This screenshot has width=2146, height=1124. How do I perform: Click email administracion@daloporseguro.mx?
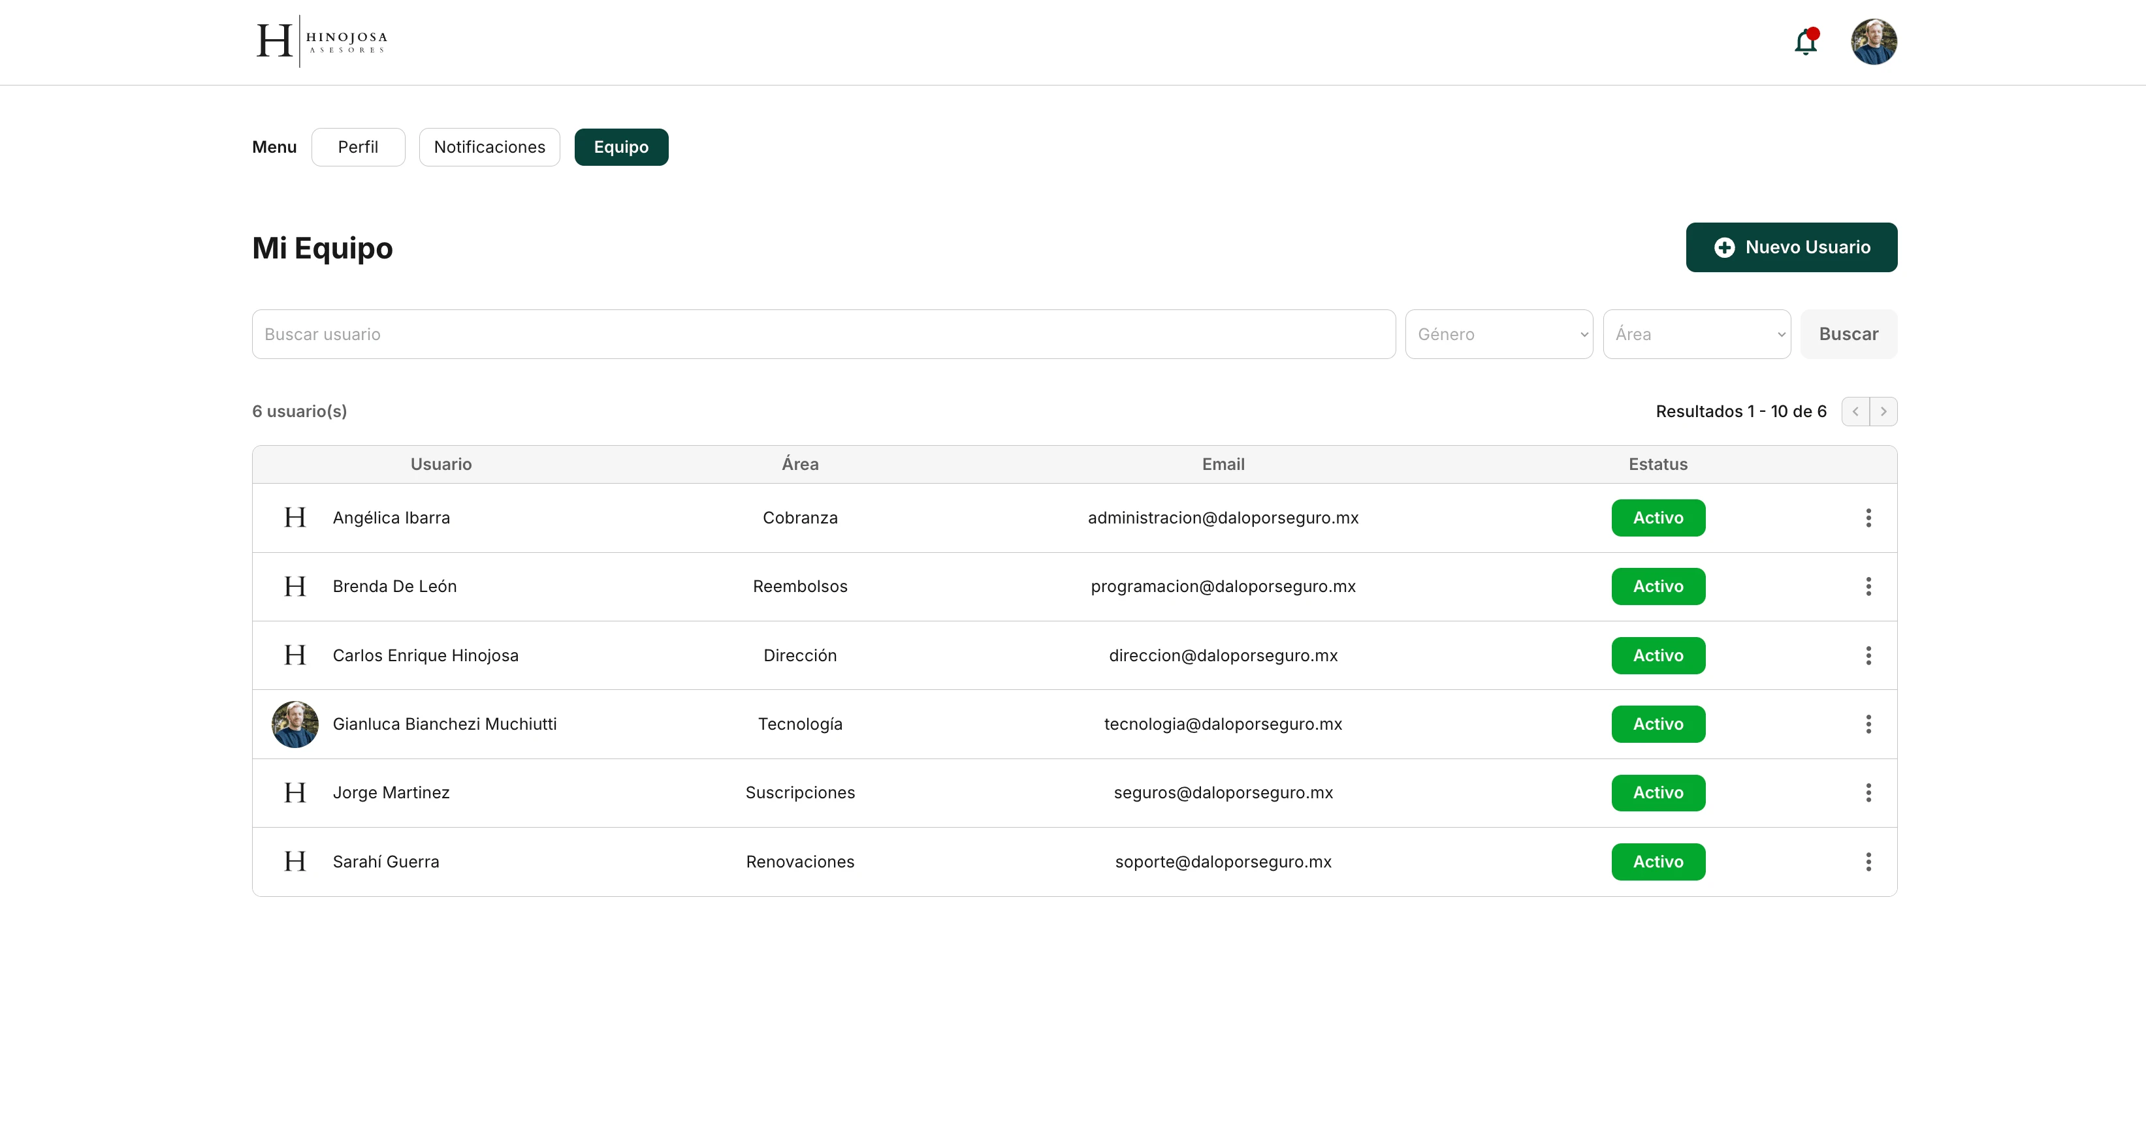(1223, 518)
